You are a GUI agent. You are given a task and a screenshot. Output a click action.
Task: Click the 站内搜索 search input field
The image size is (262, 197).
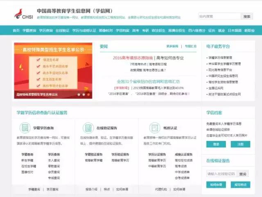pos(219,16)
